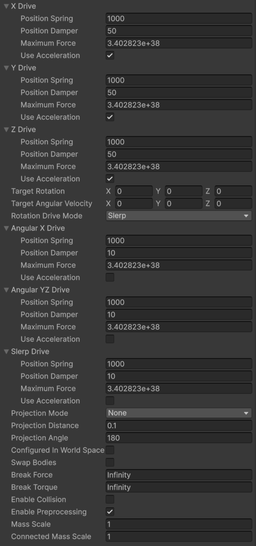
Task: Enable Use Acceleration under Slerp Drive
Action: tap(110, 401)
